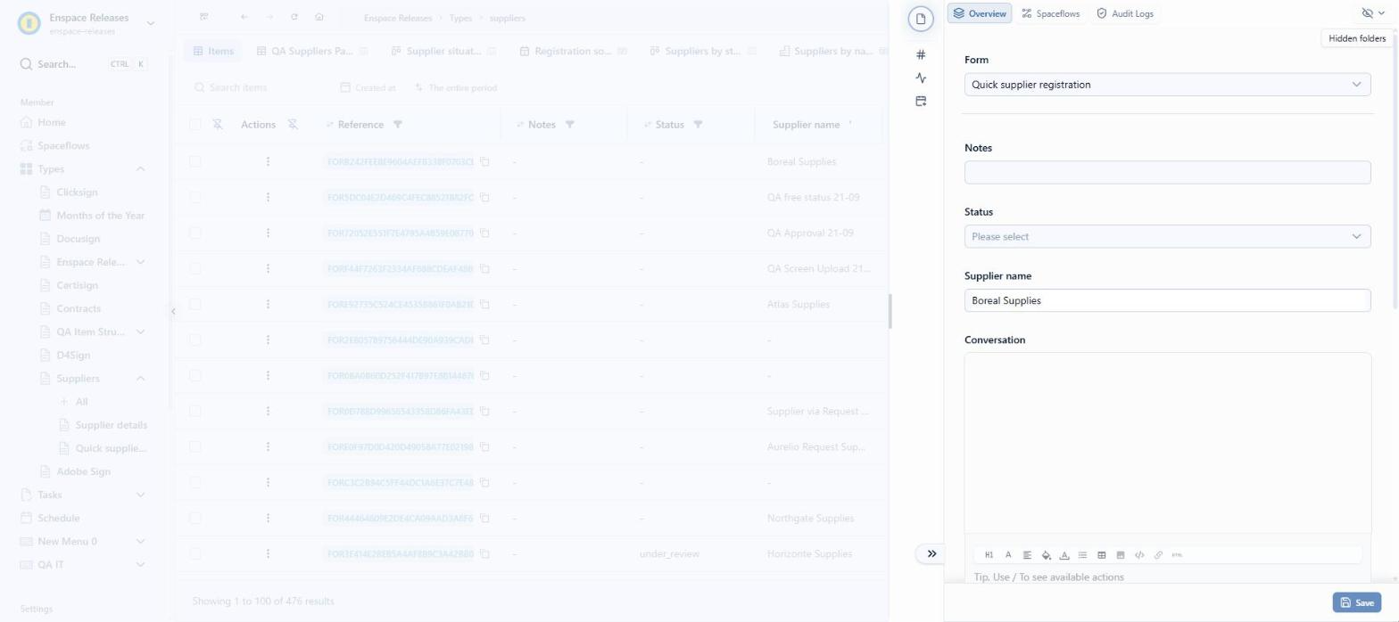Viewport: 1399px width, 622px height.
Task: Open the document icon in side strip
Action: point(921,19)
